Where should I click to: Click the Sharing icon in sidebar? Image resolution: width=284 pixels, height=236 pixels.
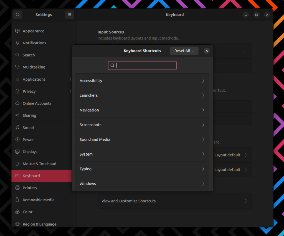(17, 115)
